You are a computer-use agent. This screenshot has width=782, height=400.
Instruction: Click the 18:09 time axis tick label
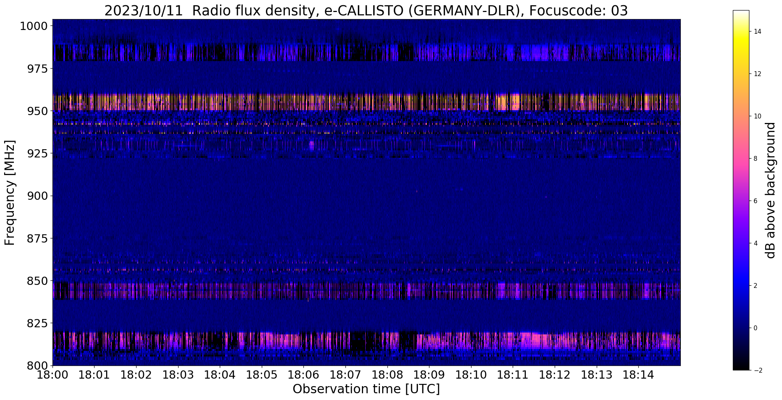[x=429, y=375]
